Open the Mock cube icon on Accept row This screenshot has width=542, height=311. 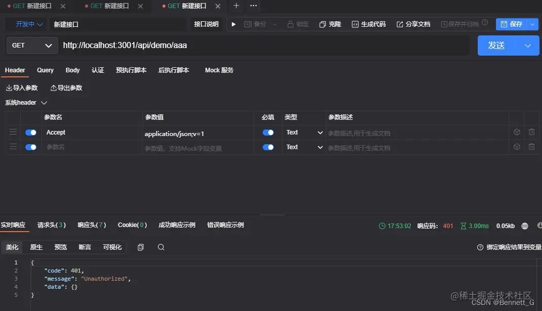[517, 132]
